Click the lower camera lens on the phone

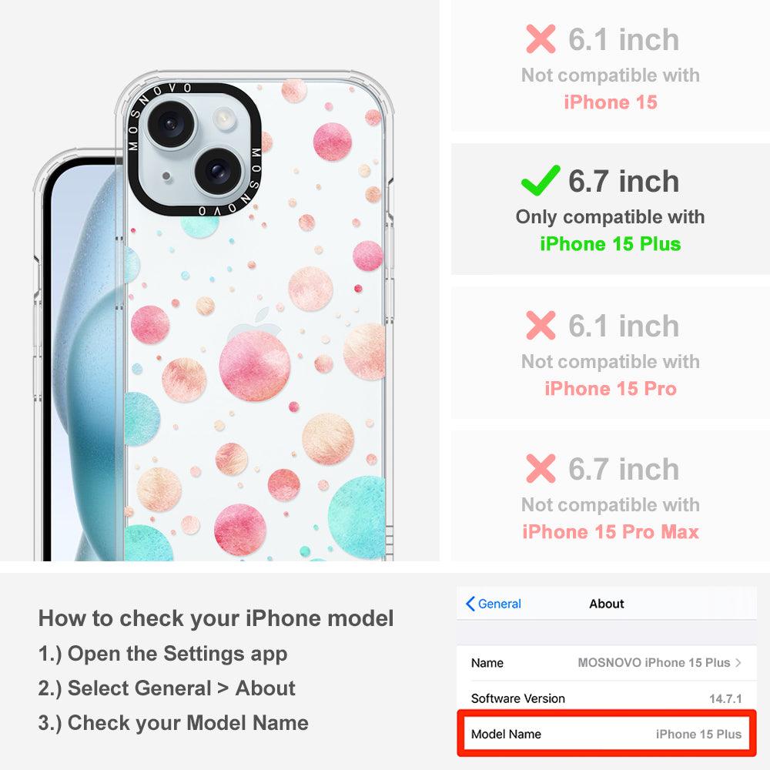point(218,171)
